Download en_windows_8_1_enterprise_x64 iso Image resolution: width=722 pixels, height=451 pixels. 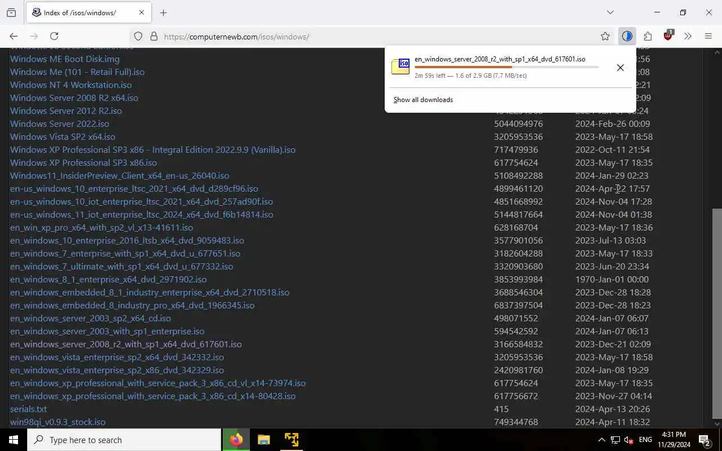pyautogui.click(x=108, y=279)
